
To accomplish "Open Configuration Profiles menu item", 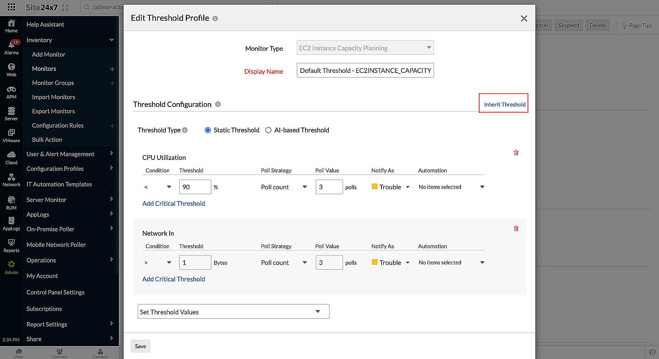I will coord(55,168).
